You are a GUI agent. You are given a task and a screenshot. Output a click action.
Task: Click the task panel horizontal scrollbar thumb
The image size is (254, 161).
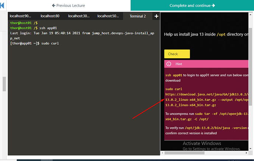pyautogui.click(x=184, y=153)
